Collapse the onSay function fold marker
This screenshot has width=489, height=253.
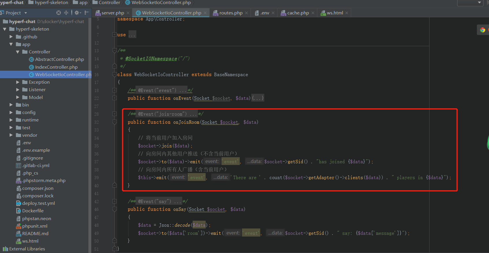click(x=114, y=209)
